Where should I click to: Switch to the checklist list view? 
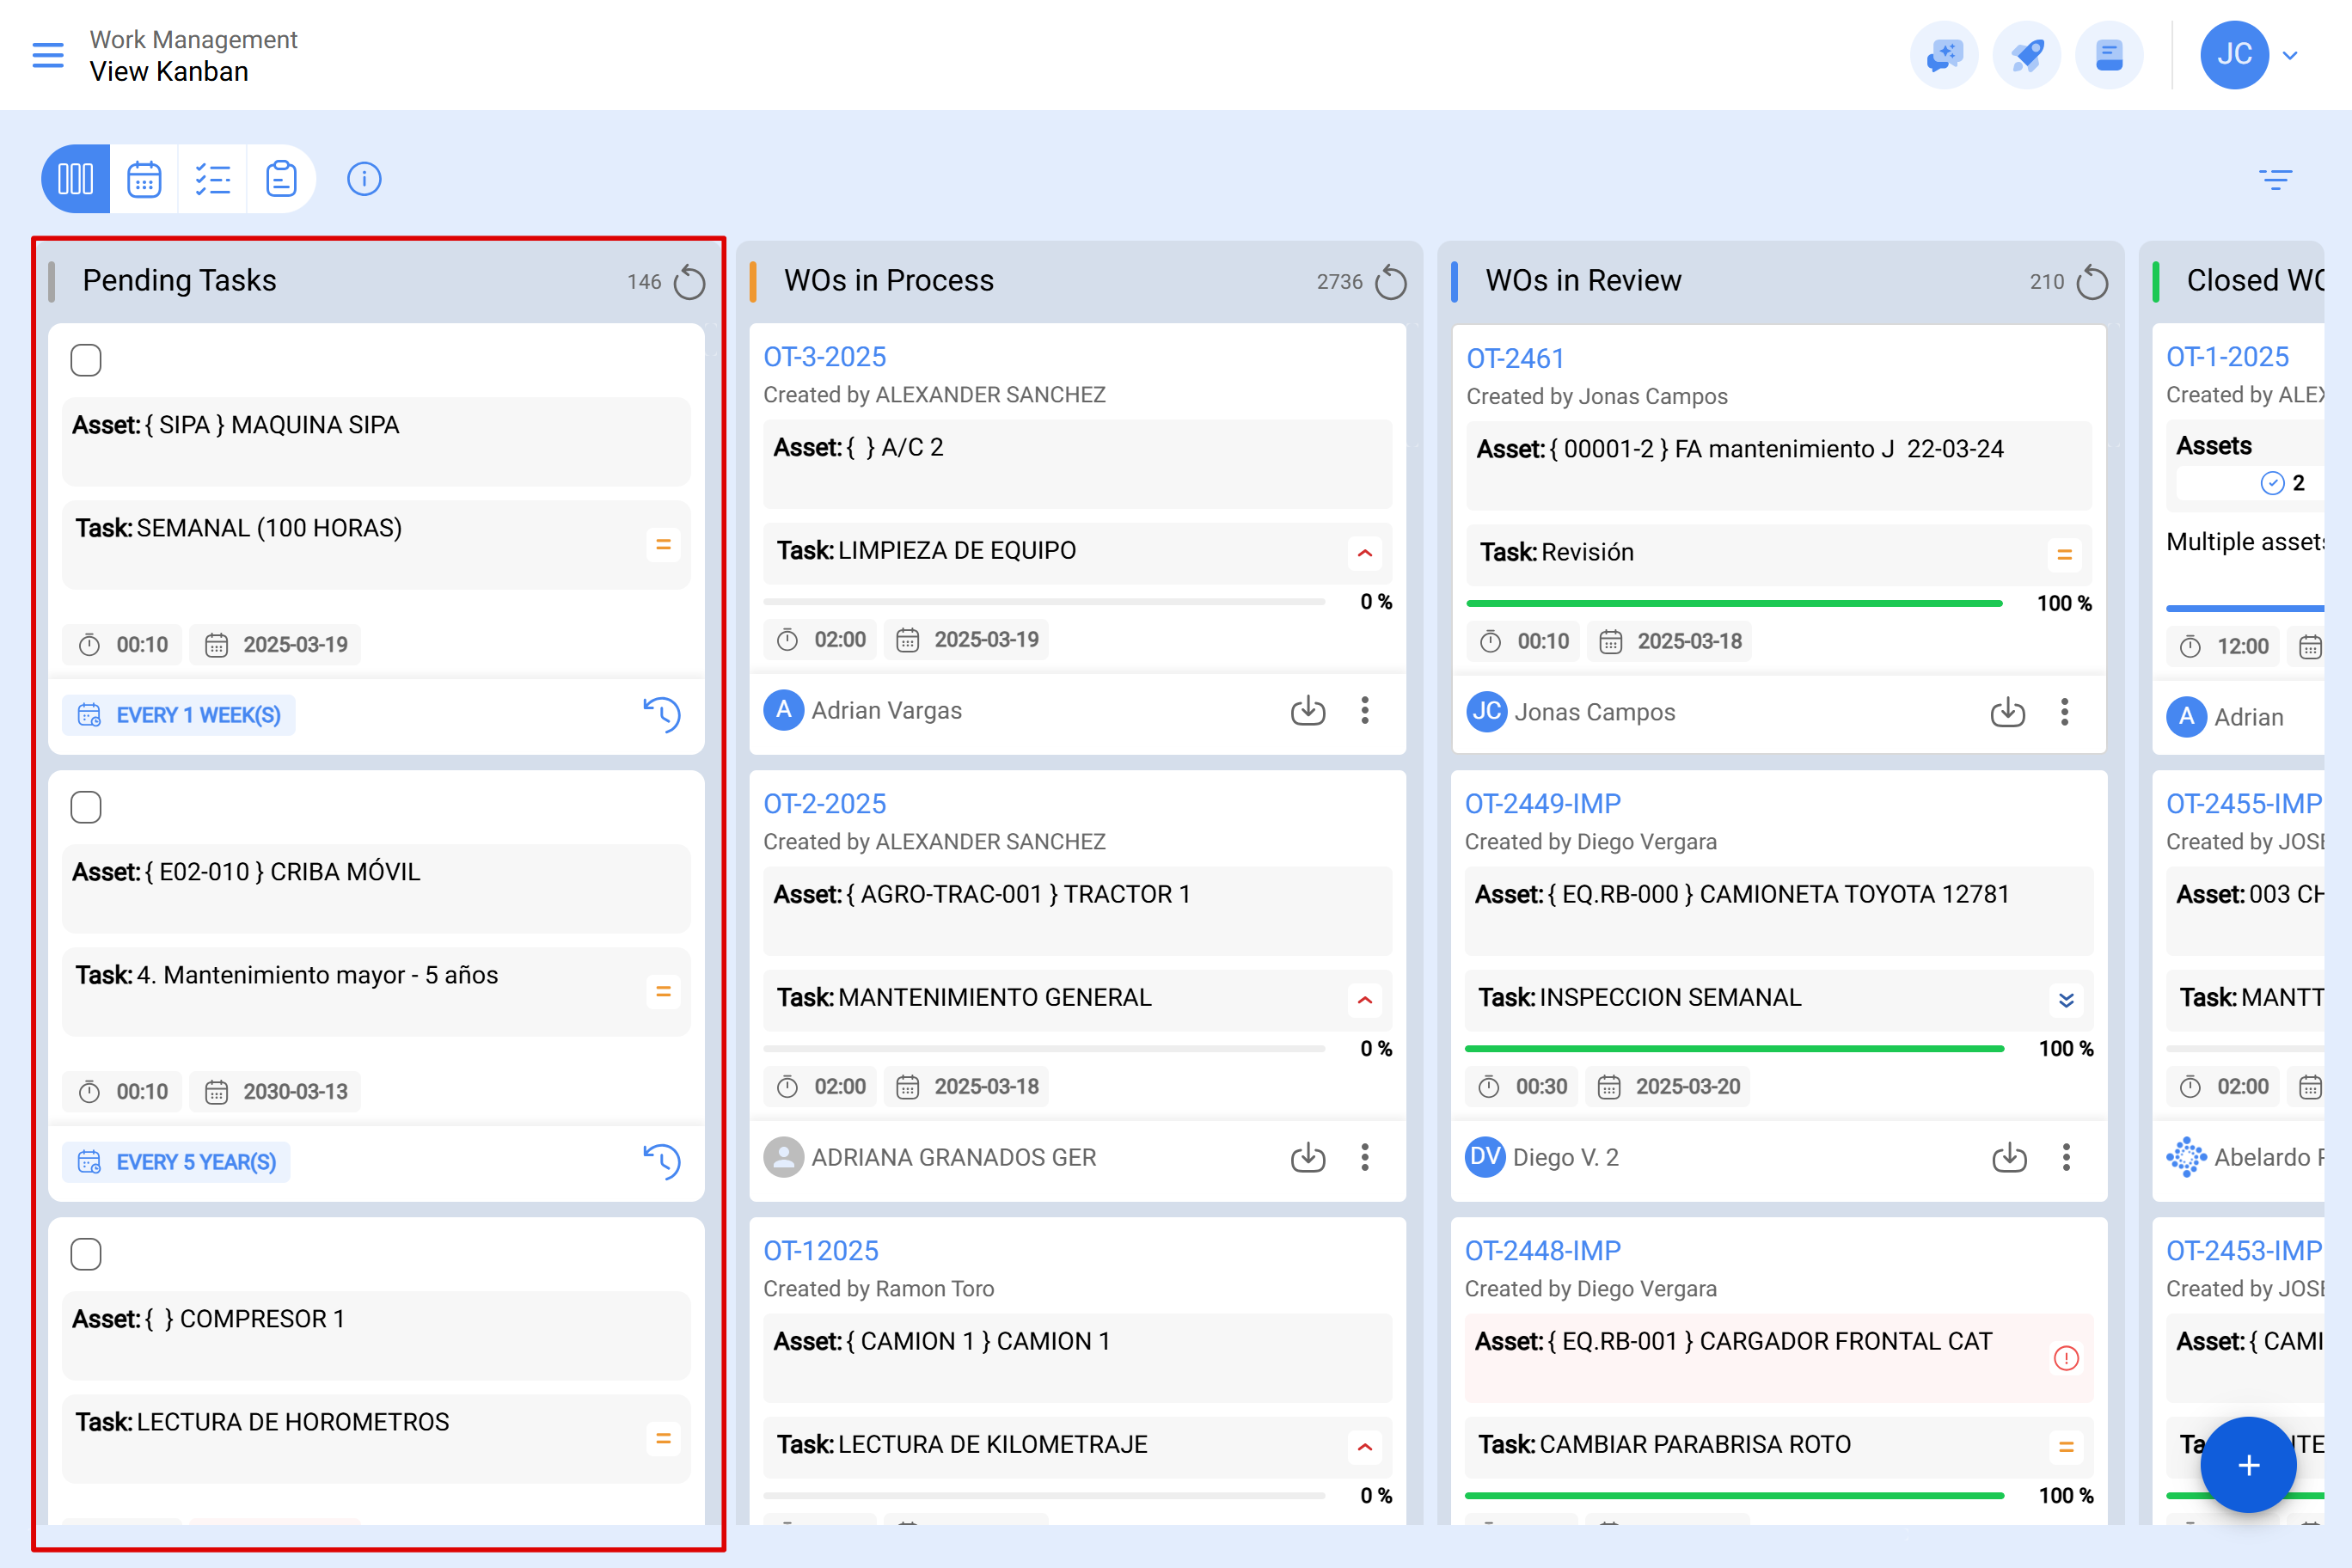[x=212, y=179]
